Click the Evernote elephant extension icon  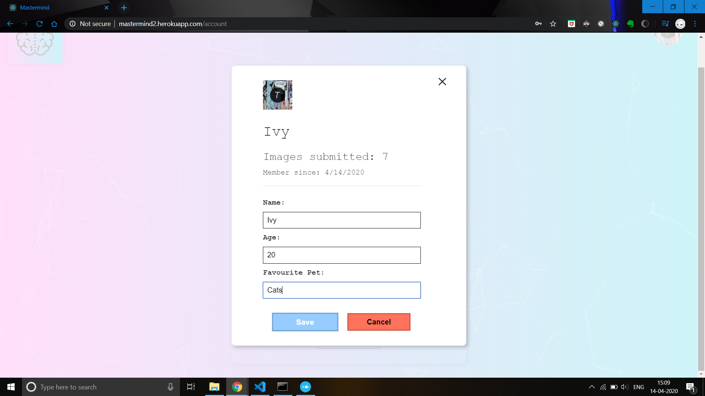(x=630, y=24)
